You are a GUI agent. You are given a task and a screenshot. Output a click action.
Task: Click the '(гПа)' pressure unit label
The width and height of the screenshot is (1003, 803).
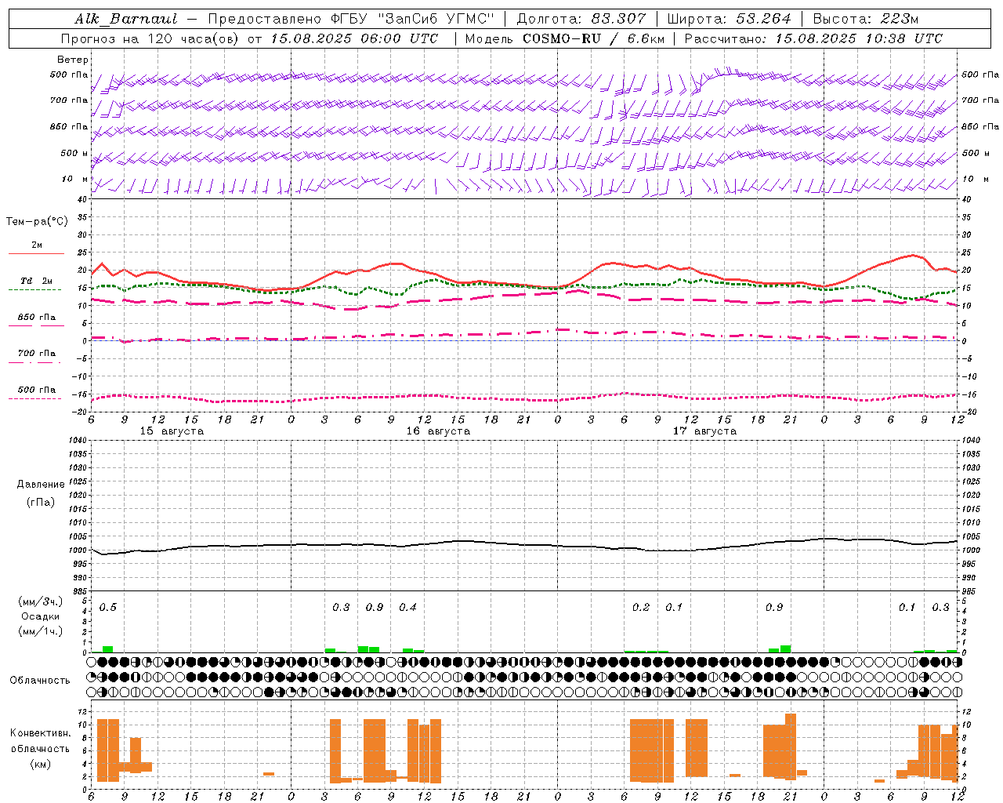(x=41, y=502)
